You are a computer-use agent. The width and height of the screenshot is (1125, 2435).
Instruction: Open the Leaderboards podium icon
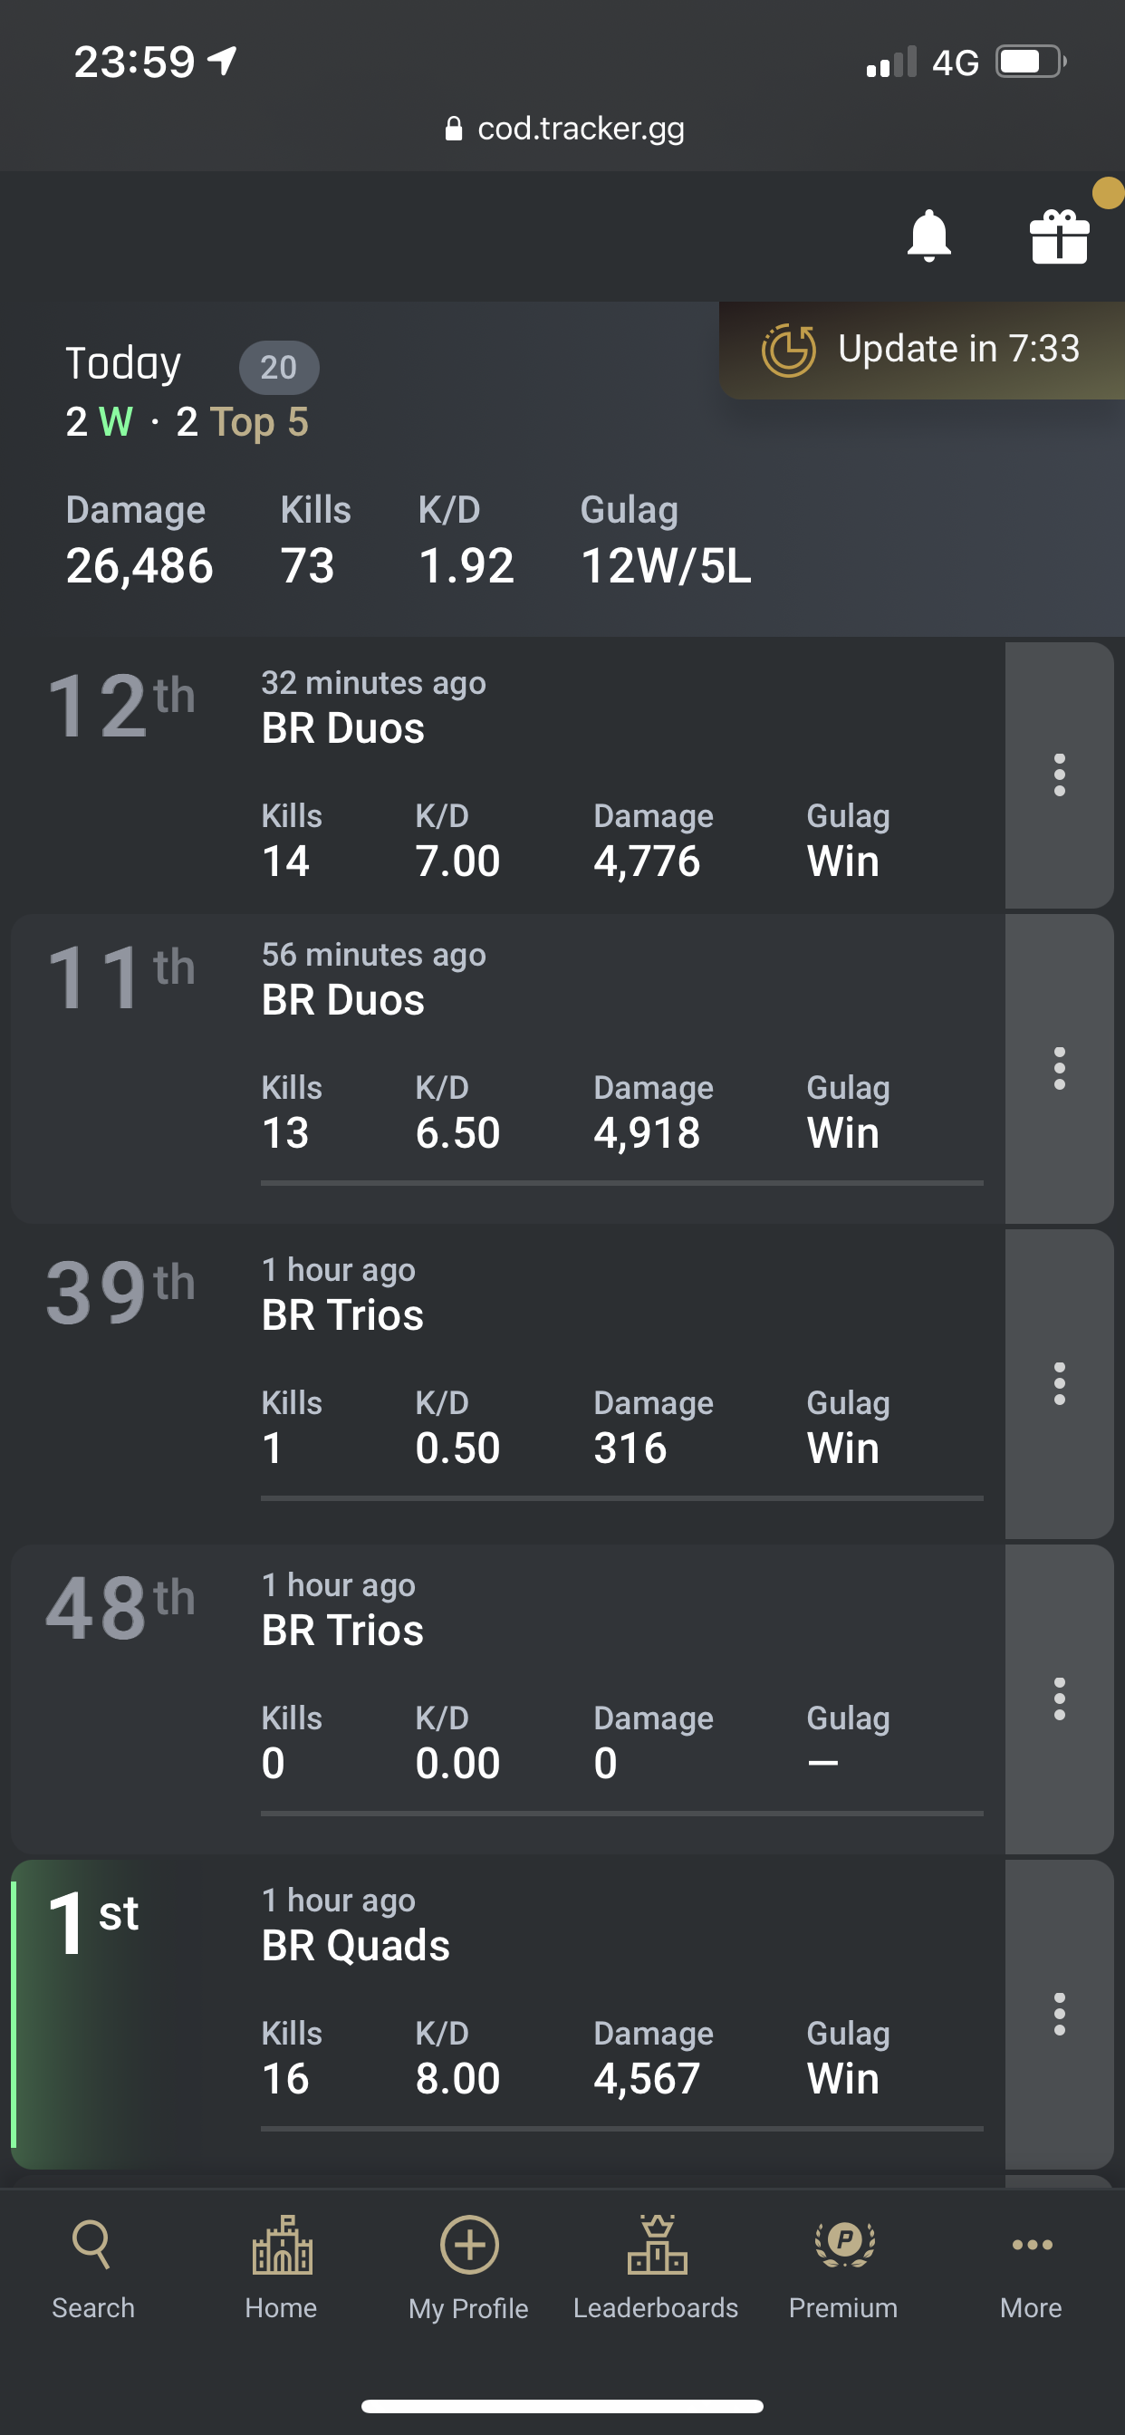click(656, 2268)
